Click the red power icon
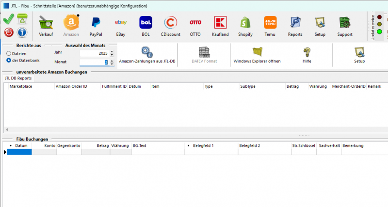This screenshot has height=207, width=388. click(x=9, y=32)
